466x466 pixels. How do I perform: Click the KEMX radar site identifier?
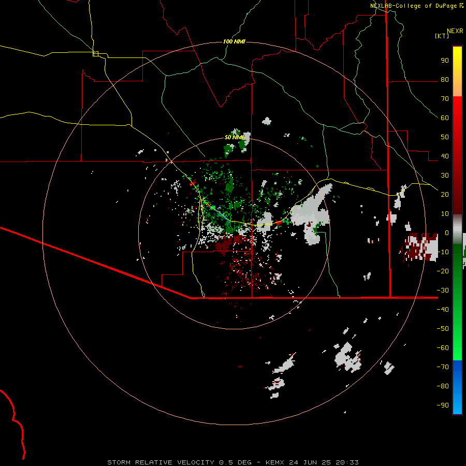pyautogui.click(x=275, y=462)
